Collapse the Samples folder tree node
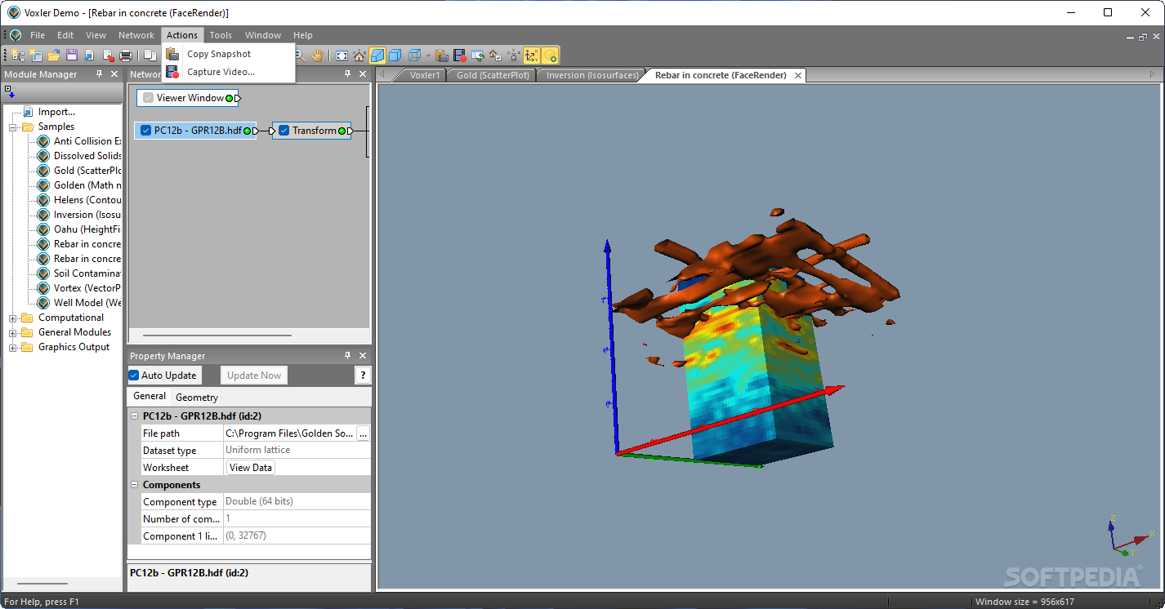Viewport: 1165px width, 609px height. tap(13, 127)
